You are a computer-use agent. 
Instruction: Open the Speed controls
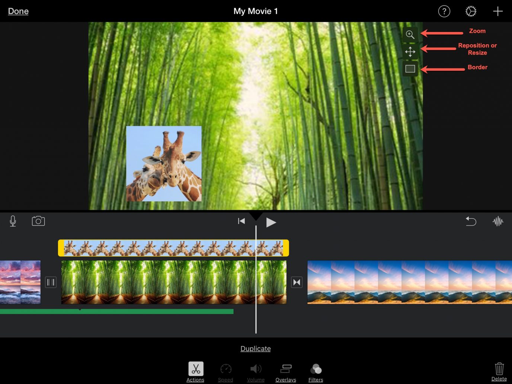(x=225, y=371)
